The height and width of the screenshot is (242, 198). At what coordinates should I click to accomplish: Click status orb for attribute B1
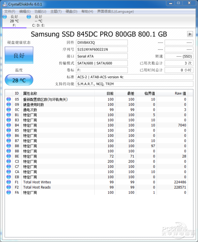pos(9,115)
